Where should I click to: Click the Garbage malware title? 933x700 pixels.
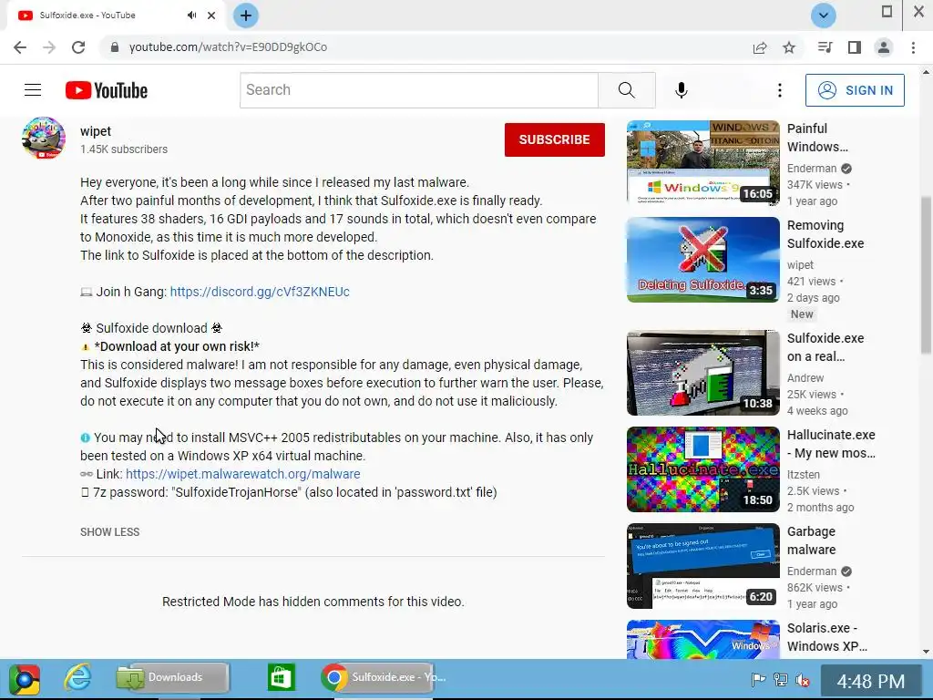click(811, 540)
